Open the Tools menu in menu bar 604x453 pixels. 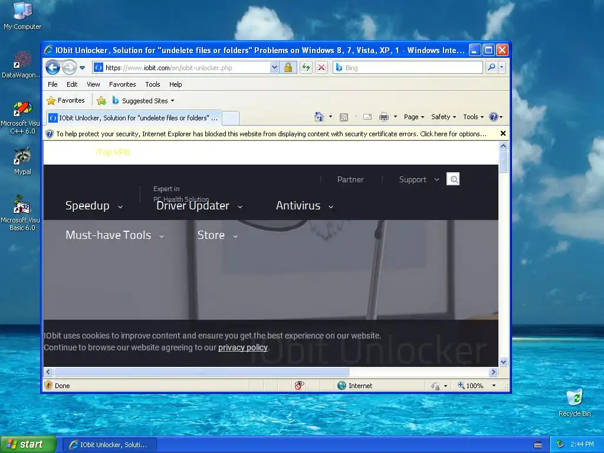[153, 84]
